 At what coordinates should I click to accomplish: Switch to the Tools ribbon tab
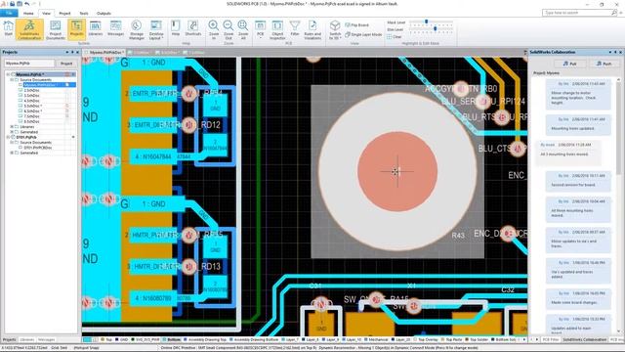click(84, 13)
